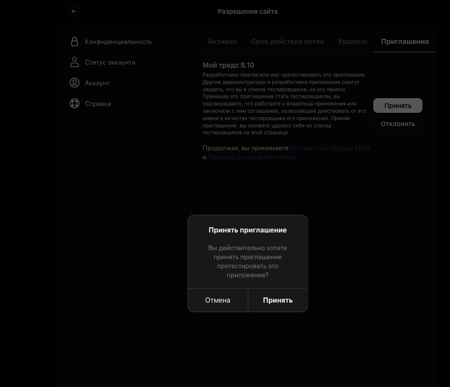Click the Мой тредс 8.10 heading
This screenshot has height=387, width=450.
(228, 65)
